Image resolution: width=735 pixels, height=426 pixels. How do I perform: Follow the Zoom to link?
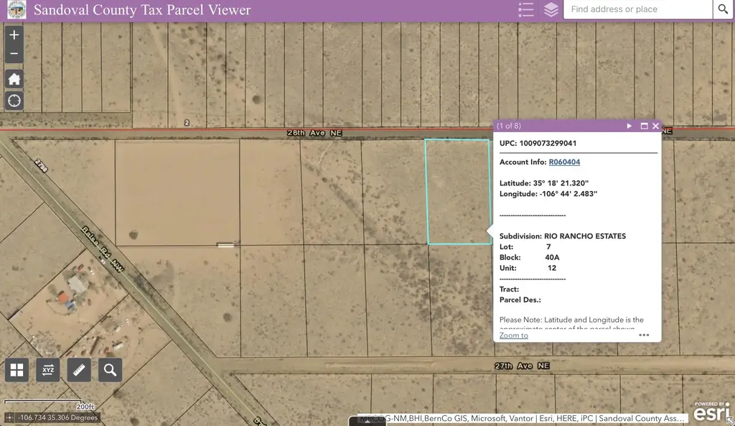point(513,335)
